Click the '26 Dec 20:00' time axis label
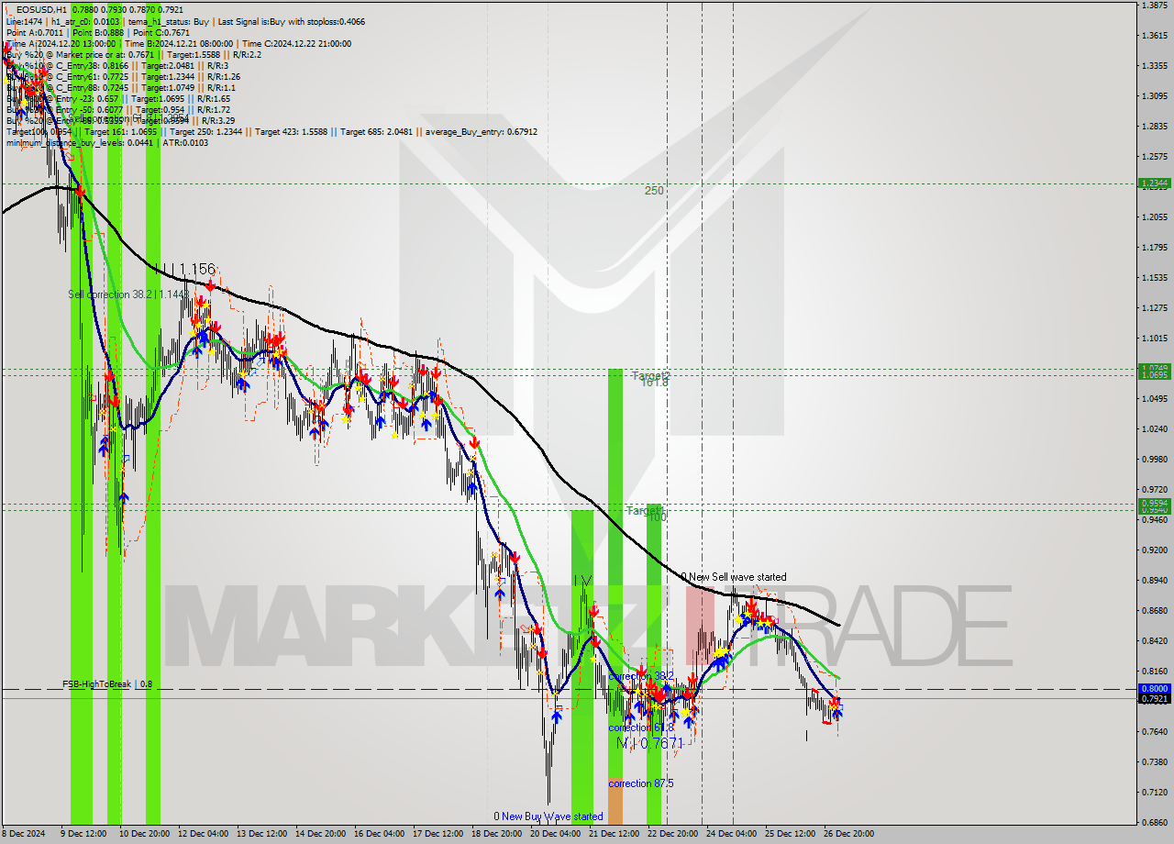 pos(847,834)
